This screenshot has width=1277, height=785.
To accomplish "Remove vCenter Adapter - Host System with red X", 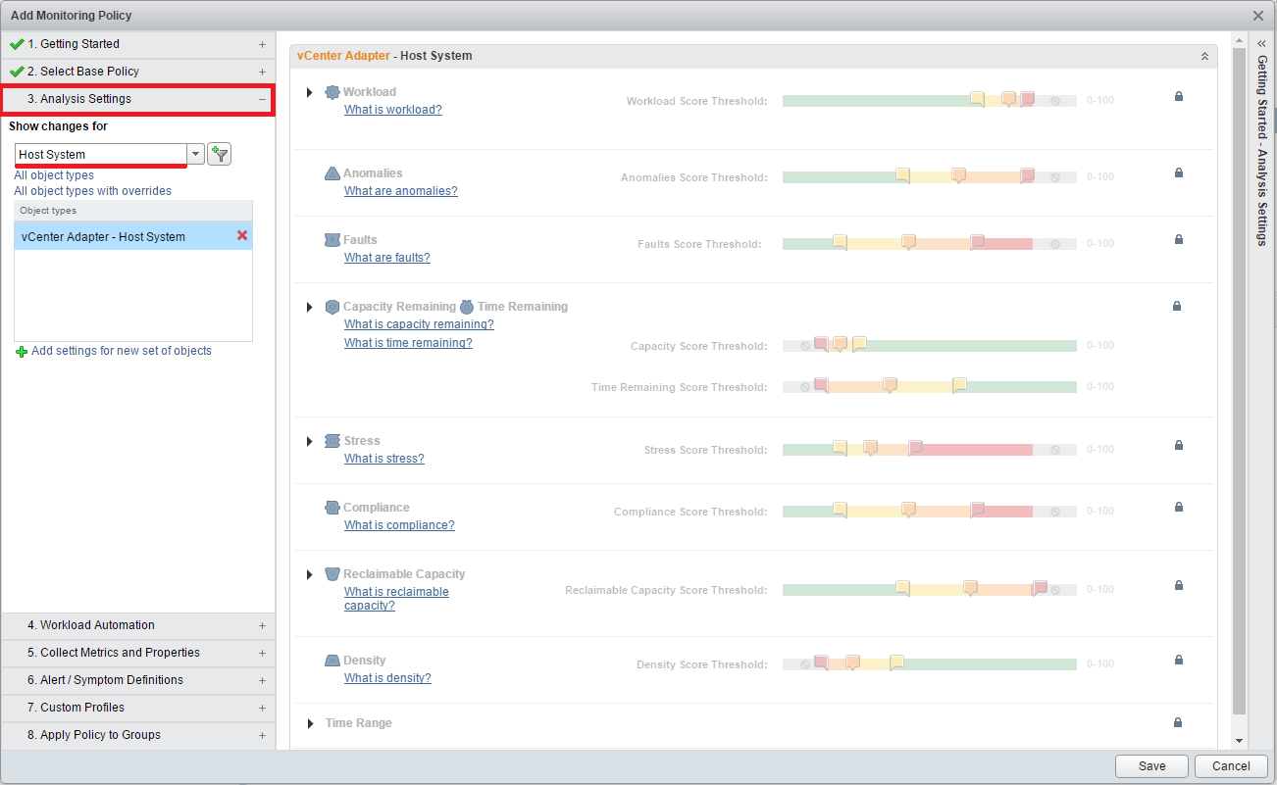I will (242, 235).
